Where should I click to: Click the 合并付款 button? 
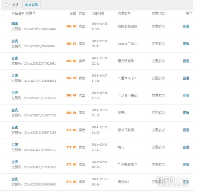[32, 5]
